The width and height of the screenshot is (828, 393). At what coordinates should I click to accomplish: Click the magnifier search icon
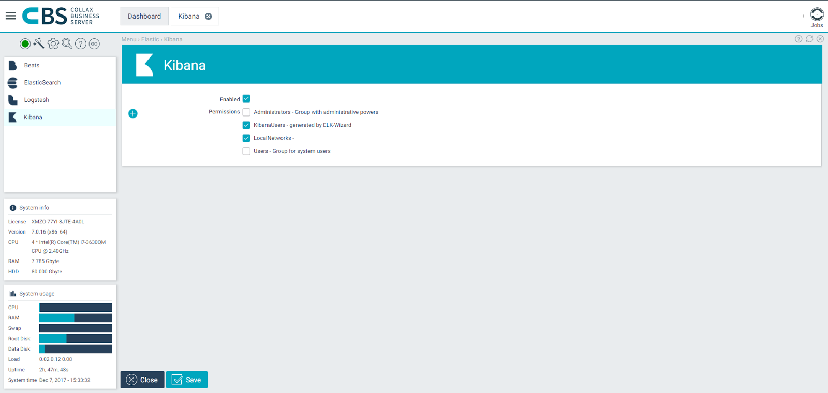coord(67,43)
